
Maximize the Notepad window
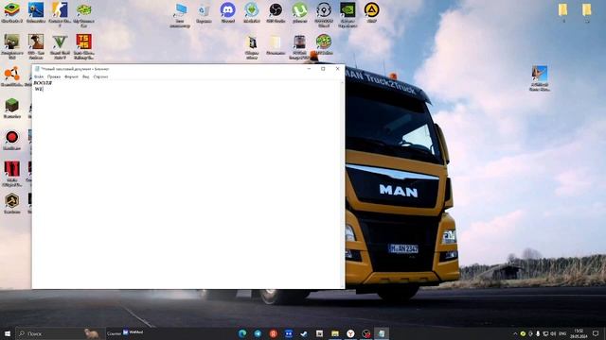[x=323, y=69]
